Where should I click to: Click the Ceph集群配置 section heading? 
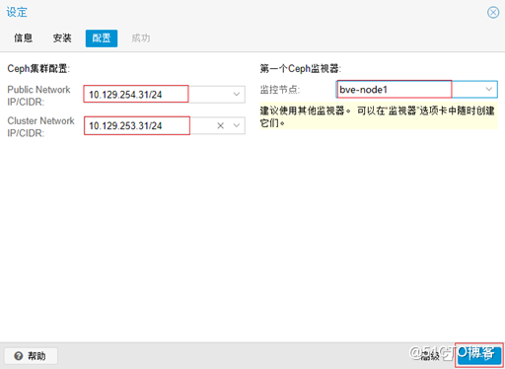tap(38, 69)
